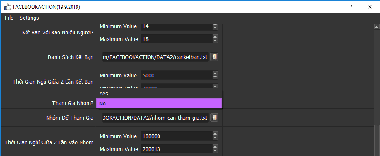Decrease Maximum Value 200013 with down arrow
This screenshot has width=380, height=156.
(x=215, y=151)
